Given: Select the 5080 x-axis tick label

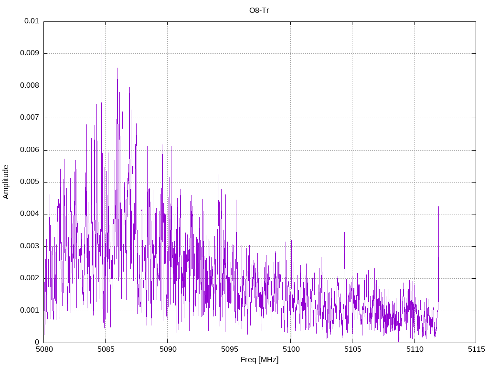Looking at the screenshot, I should [43, 349].
